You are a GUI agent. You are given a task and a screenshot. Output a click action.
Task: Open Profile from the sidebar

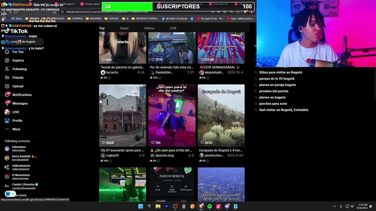14,121
